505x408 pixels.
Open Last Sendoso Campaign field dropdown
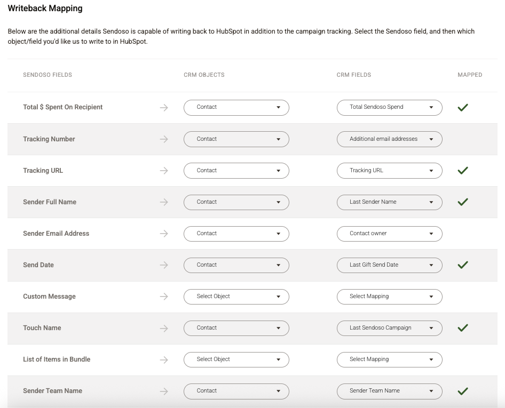pos(389,328)
